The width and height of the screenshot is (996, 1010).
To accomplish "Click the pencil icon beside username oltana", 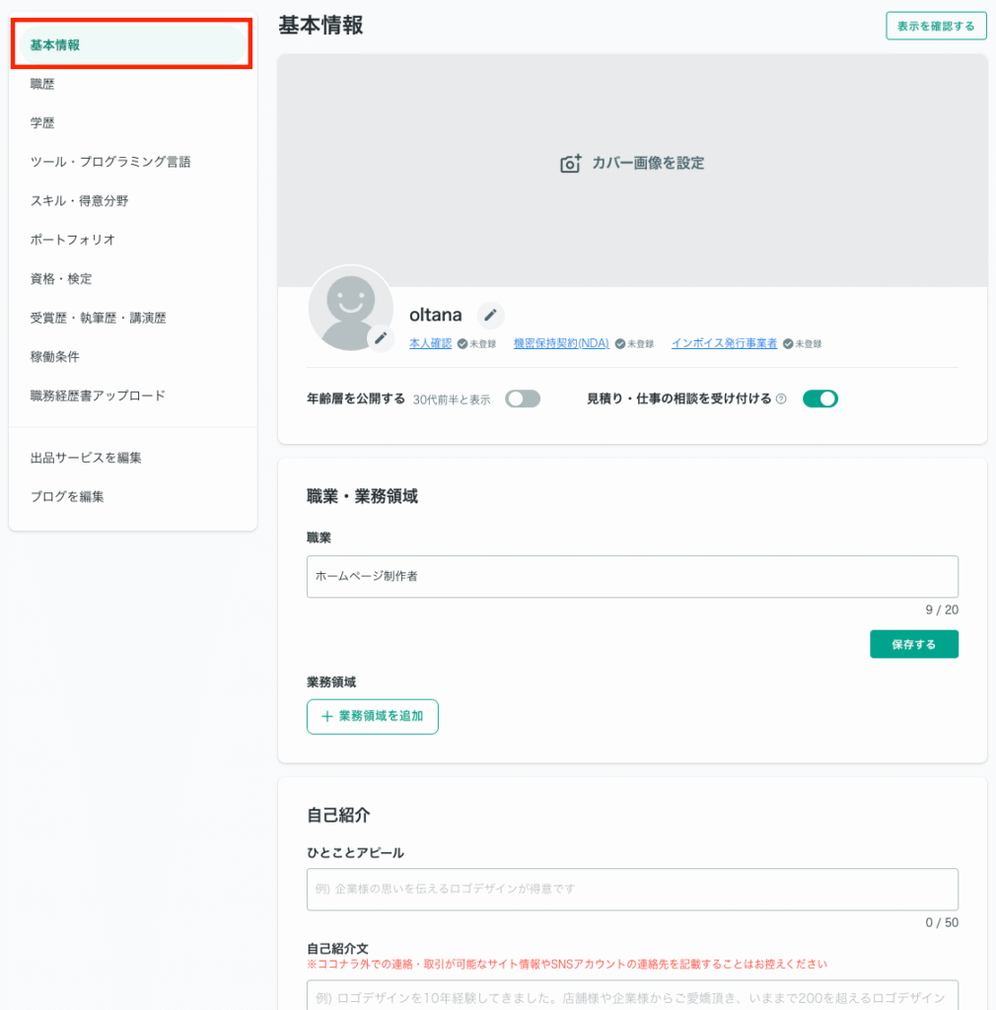I will click(x=490, y=316).
